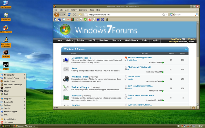Click Log Out in the forum navbar
The height and width of the screenshot is (128, 205).
pos(155,40)
